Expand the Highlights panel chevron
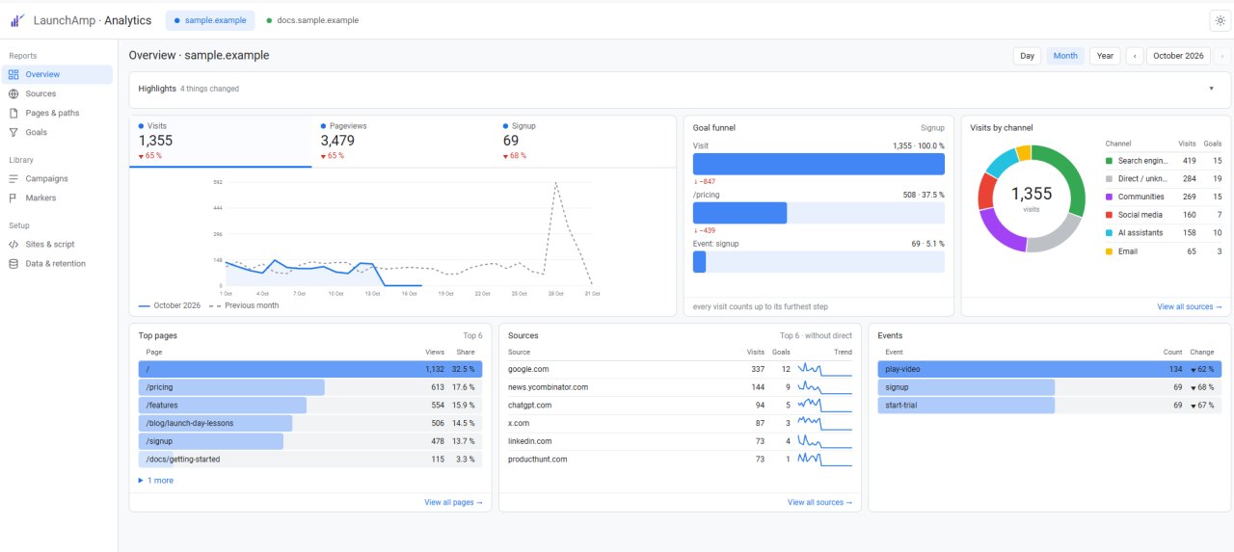The image size is (1234, 552). pyautogui.click(x=1211, y=89)
